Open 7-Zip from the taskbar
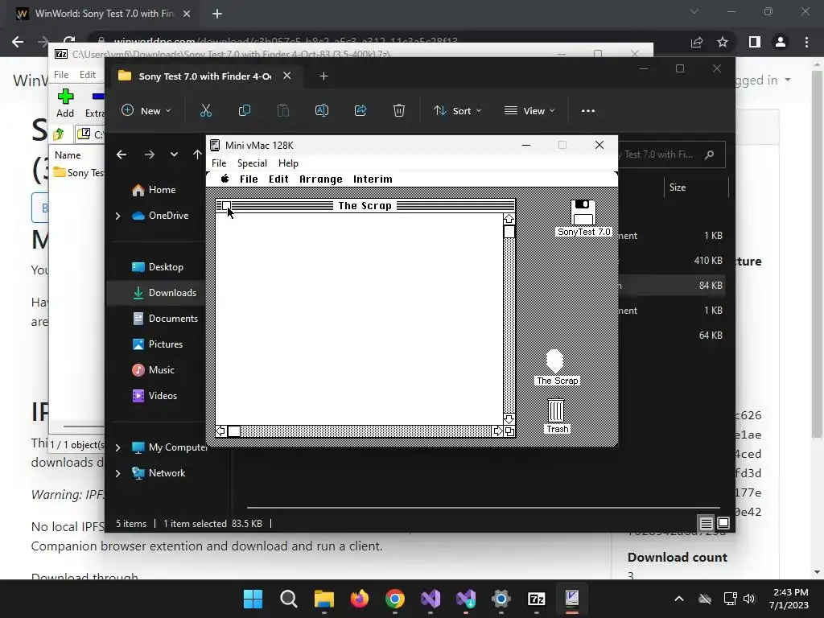Screen dimensions: 824x618 pyautogui.click(x=536, y=599)
